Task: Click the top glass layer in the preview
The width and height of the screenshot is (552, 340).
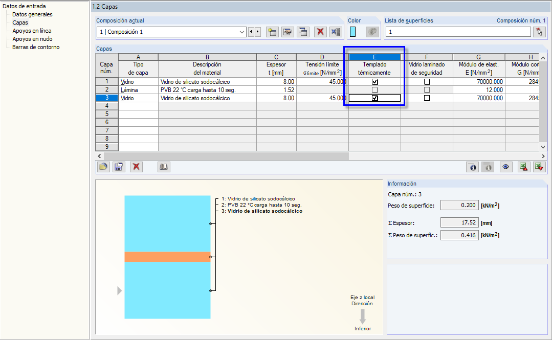Action: click(168, 224)
